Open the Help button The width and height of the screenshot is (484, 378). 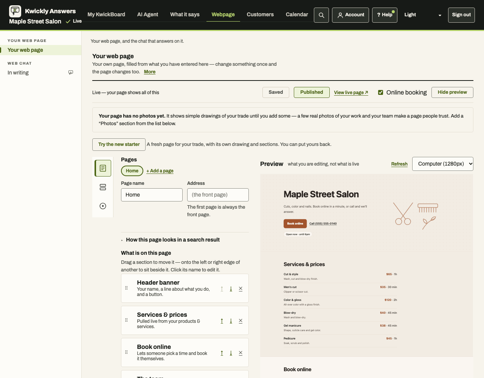[x=385, y=15]
